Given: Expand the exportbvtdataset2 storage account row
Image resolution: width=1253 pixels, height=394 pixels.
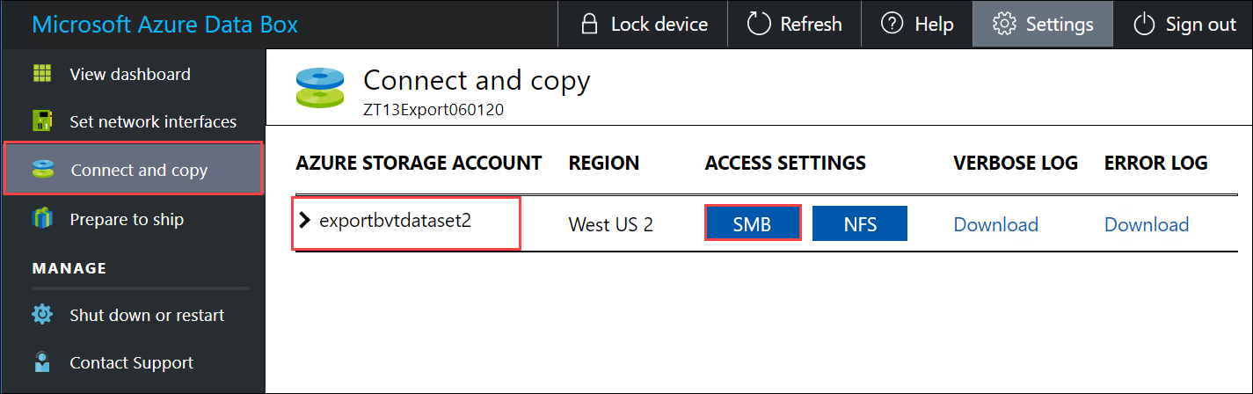Looking at the screenshot, I should tap(305, 221).
